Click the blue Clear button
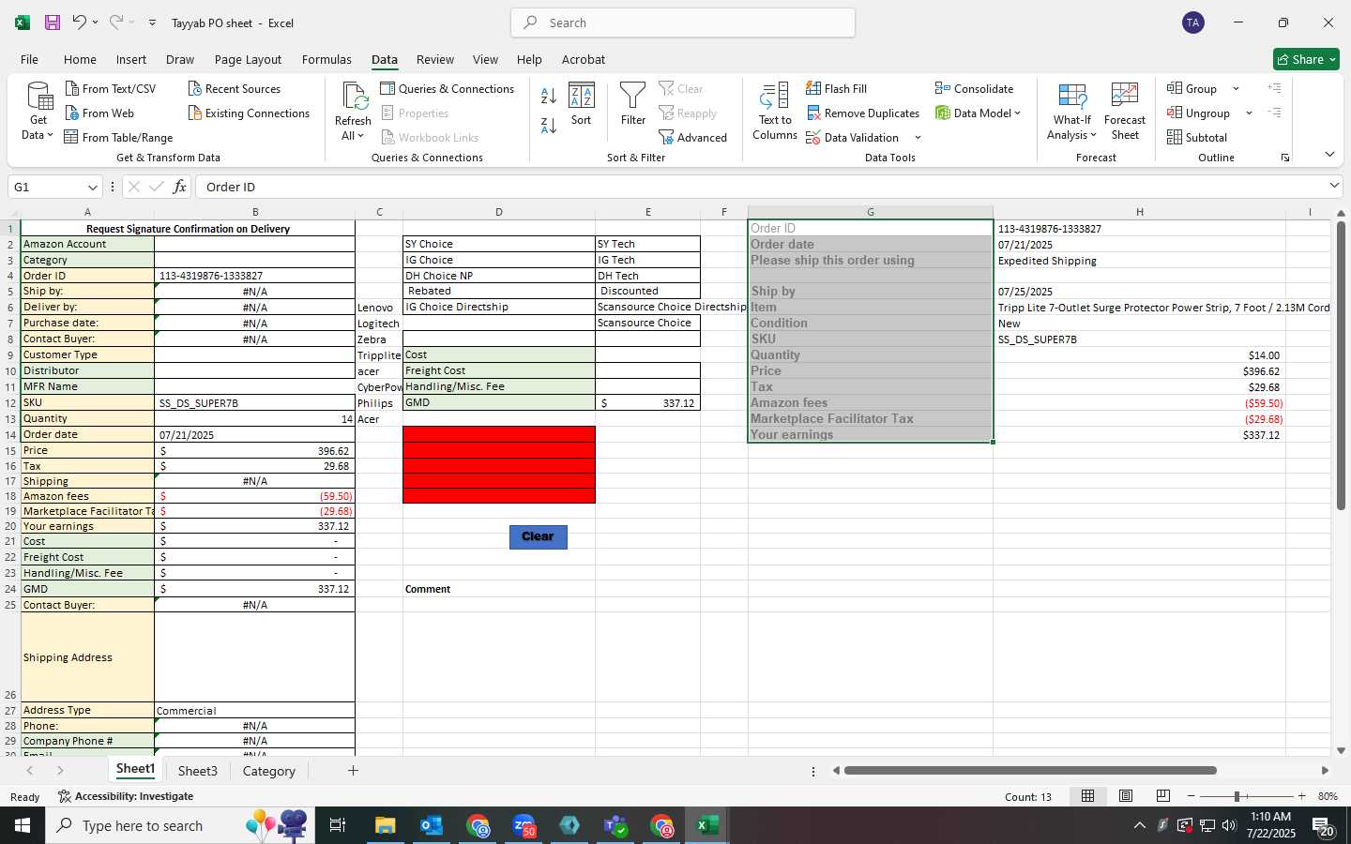Viewport: 1351px width, 844px height. tap(539, 536)
